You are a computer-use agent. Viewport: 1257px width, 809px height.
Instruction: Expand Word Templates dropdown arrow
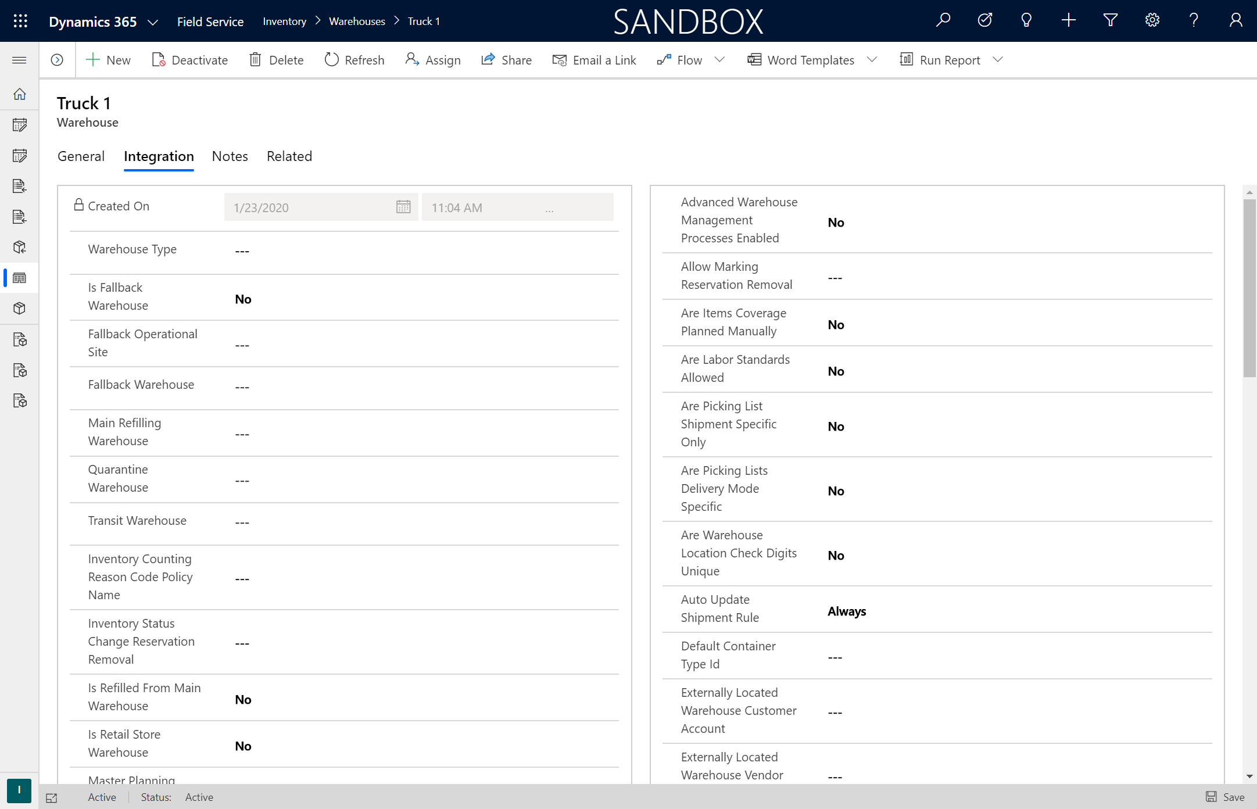pyautogui.click(x=872, y=59)
